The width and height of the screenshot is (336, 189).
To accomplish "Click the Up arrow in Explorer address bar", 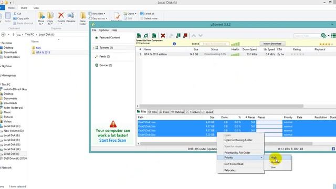I will (x=13, y=35).
